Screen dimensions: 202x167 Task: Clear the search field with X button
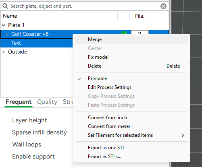pyautogui.click(x=163, y=6)
